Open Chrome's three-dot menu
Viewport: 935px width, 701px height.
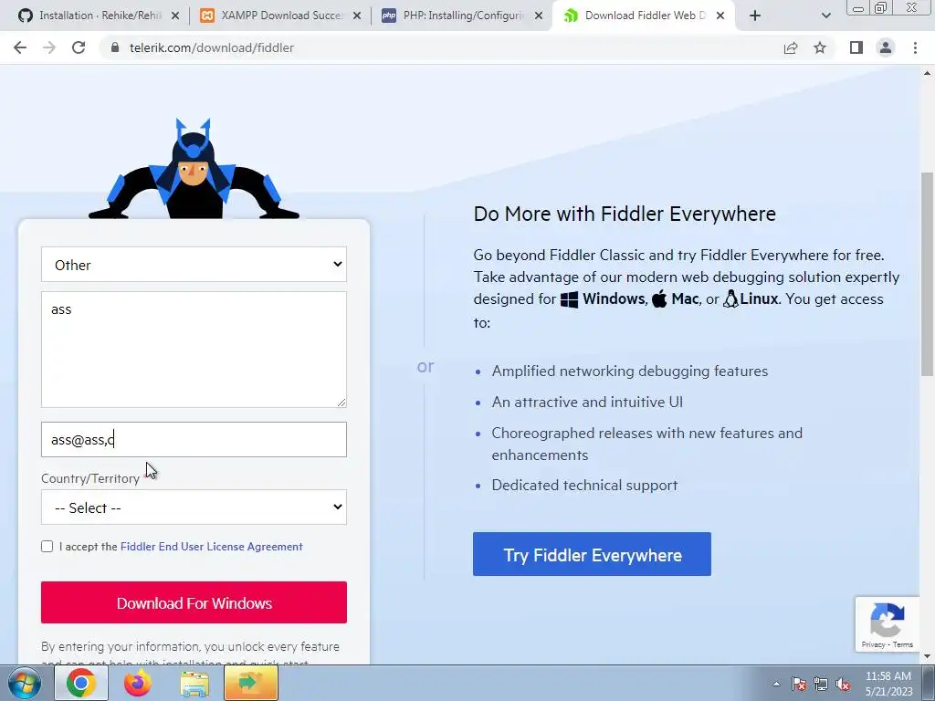pos(915,47)
